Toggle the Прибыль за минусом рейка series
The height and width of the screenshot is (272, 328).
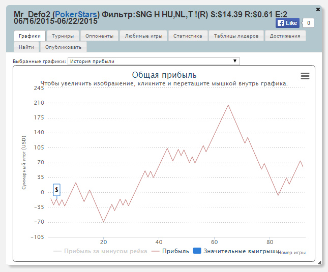pyautogui.click(x=106, y=251)
